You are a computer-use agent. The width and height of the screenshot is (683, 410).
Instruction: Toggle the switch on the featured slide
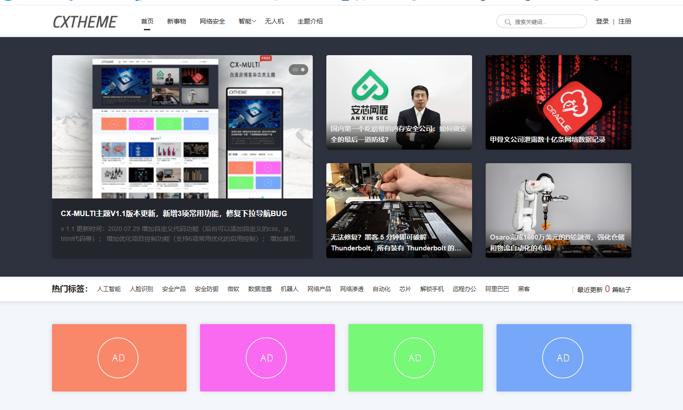tap(298, 70)
